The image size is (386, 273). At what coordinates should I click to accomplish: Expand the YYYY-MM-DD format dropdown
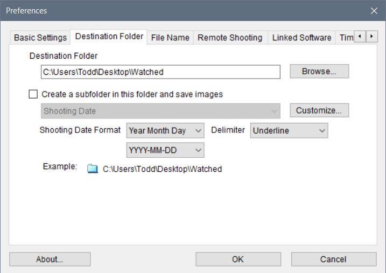point(165,150)
